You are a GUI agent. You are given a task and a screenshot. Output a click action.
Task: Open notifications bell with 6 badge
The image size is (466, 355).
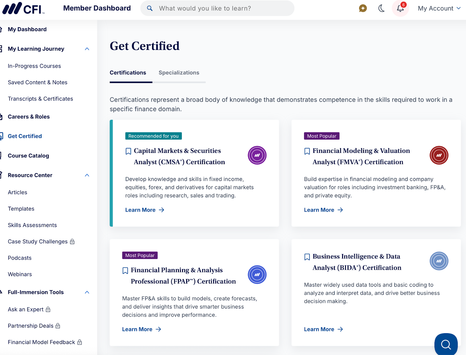(400, 8)
